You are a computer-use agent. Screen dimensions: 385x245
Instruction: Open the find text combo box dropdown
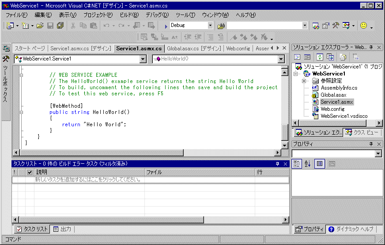[305, 25]
